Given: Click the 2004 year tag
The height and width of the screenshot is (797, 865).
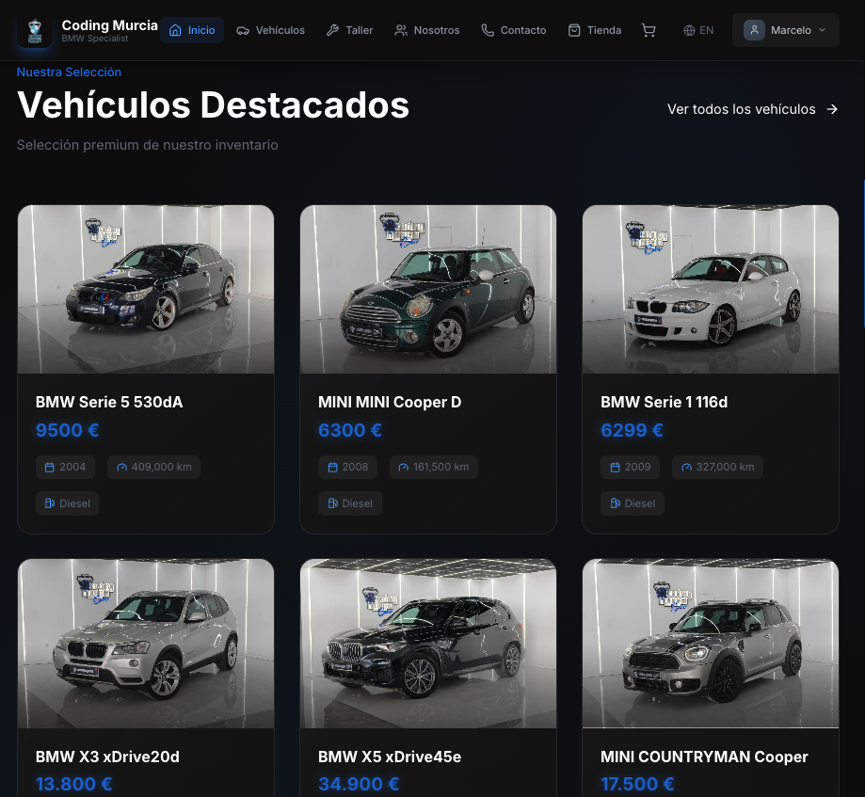Looking at the screenshot, I should click(65, 467).
